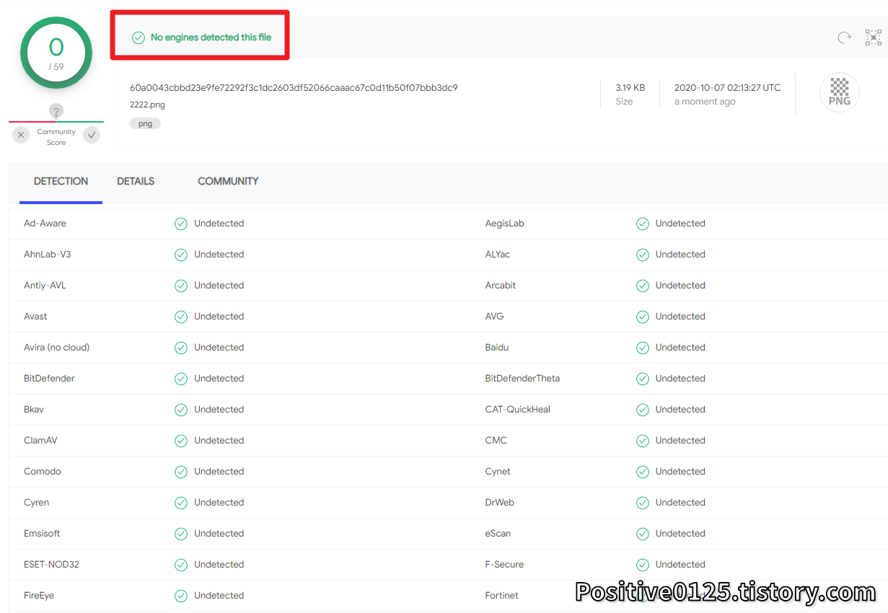
Task: Click Undetected result for Cyren
Action: click(219, 503)
